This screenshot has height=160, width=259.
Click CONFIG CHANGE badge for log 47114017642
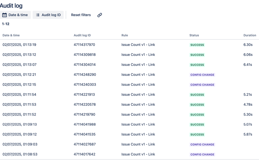[x=202, y=154]
